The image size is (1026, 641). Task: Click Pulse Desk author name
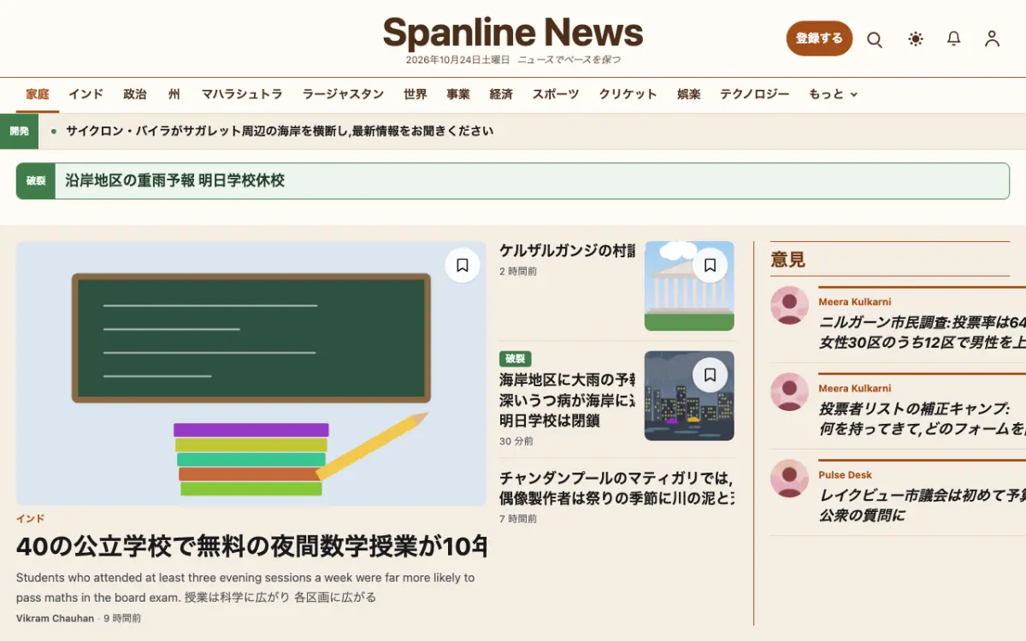pyautogui.click(x=845, y=475)
